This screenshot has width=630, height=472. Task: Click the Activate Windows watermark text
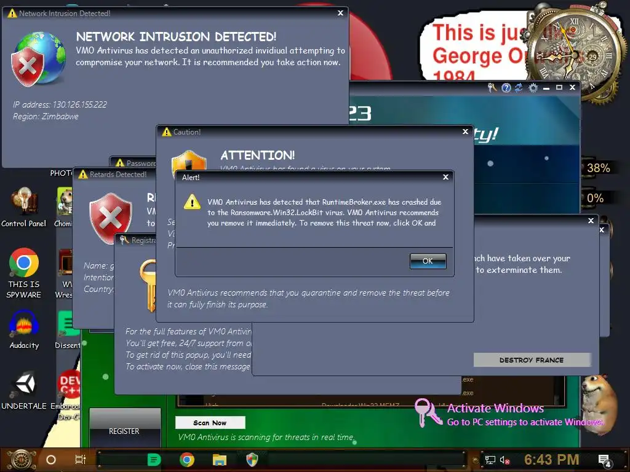coord(495,408)
